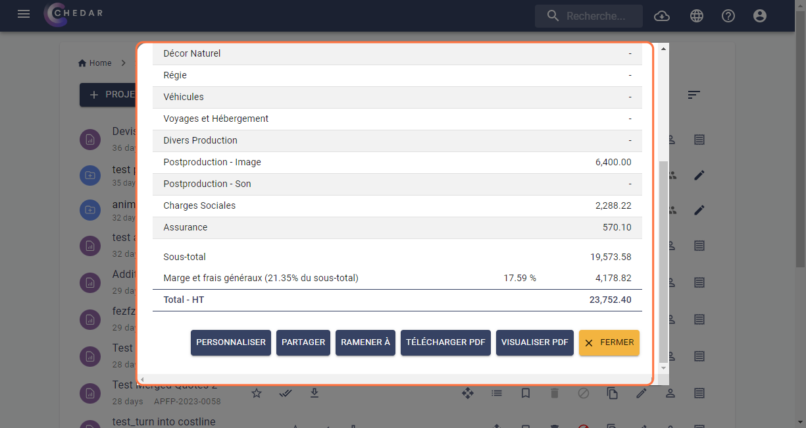Click bookmark icon on Test Merged Quotes 2
The height and width of the screenshot is (428, 806).
[x=526, y=393]
